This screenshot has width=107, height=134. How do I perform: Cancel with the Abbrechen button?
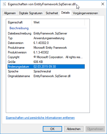pyautogui.click(x=74, y=129)
